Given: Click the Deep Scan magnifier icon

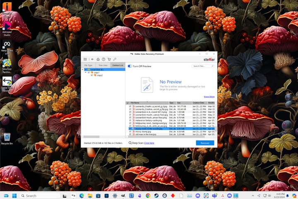Looking at the screenshot, I should coord(130,143).
